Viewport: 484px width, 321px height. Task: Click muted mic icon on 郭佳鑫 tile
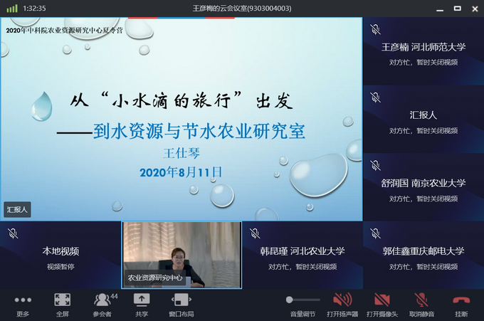click(x=375, y=233)
